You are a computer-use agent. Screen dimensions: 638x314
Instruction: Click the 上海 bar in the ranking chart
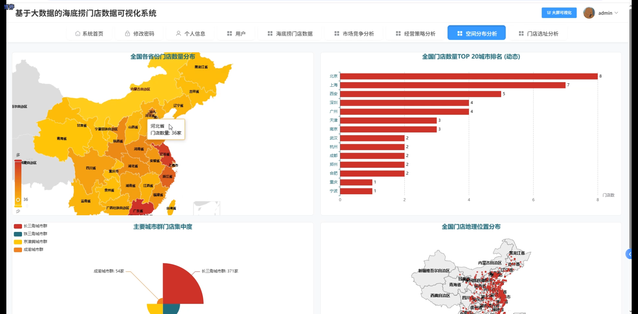452,85
